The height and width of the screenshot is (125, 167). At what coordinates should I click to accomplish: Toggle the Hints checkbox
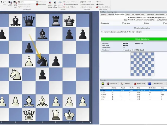(145, 23)
